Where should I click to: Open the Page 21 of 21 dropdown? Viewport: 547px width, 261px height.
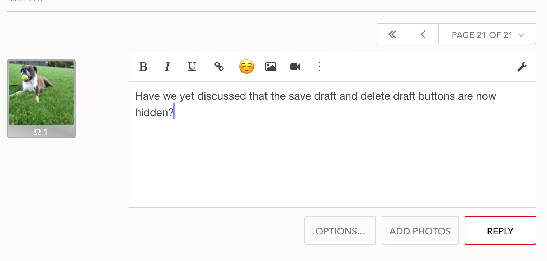tap(487, 35)
